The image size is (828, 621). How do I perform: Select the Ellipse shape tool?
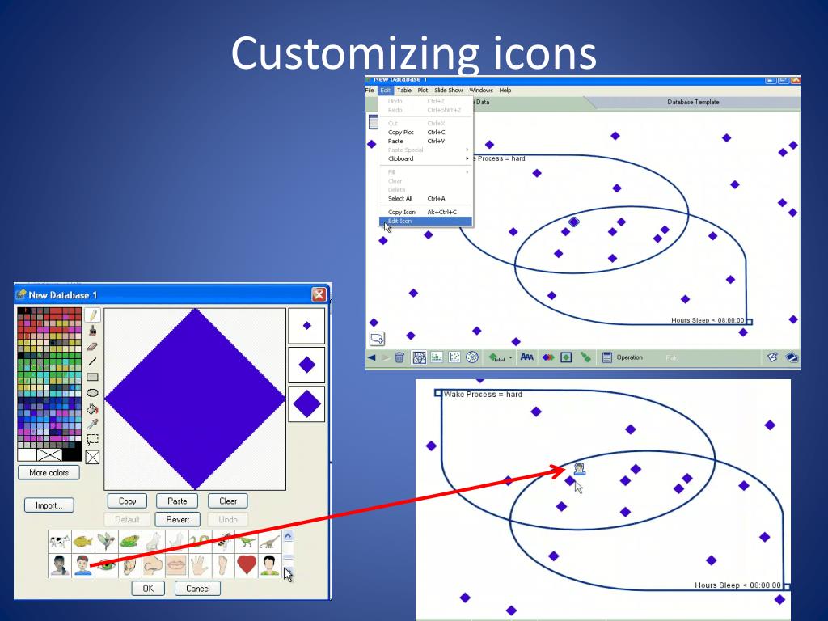pyautogui.click(x=92, y=393)
